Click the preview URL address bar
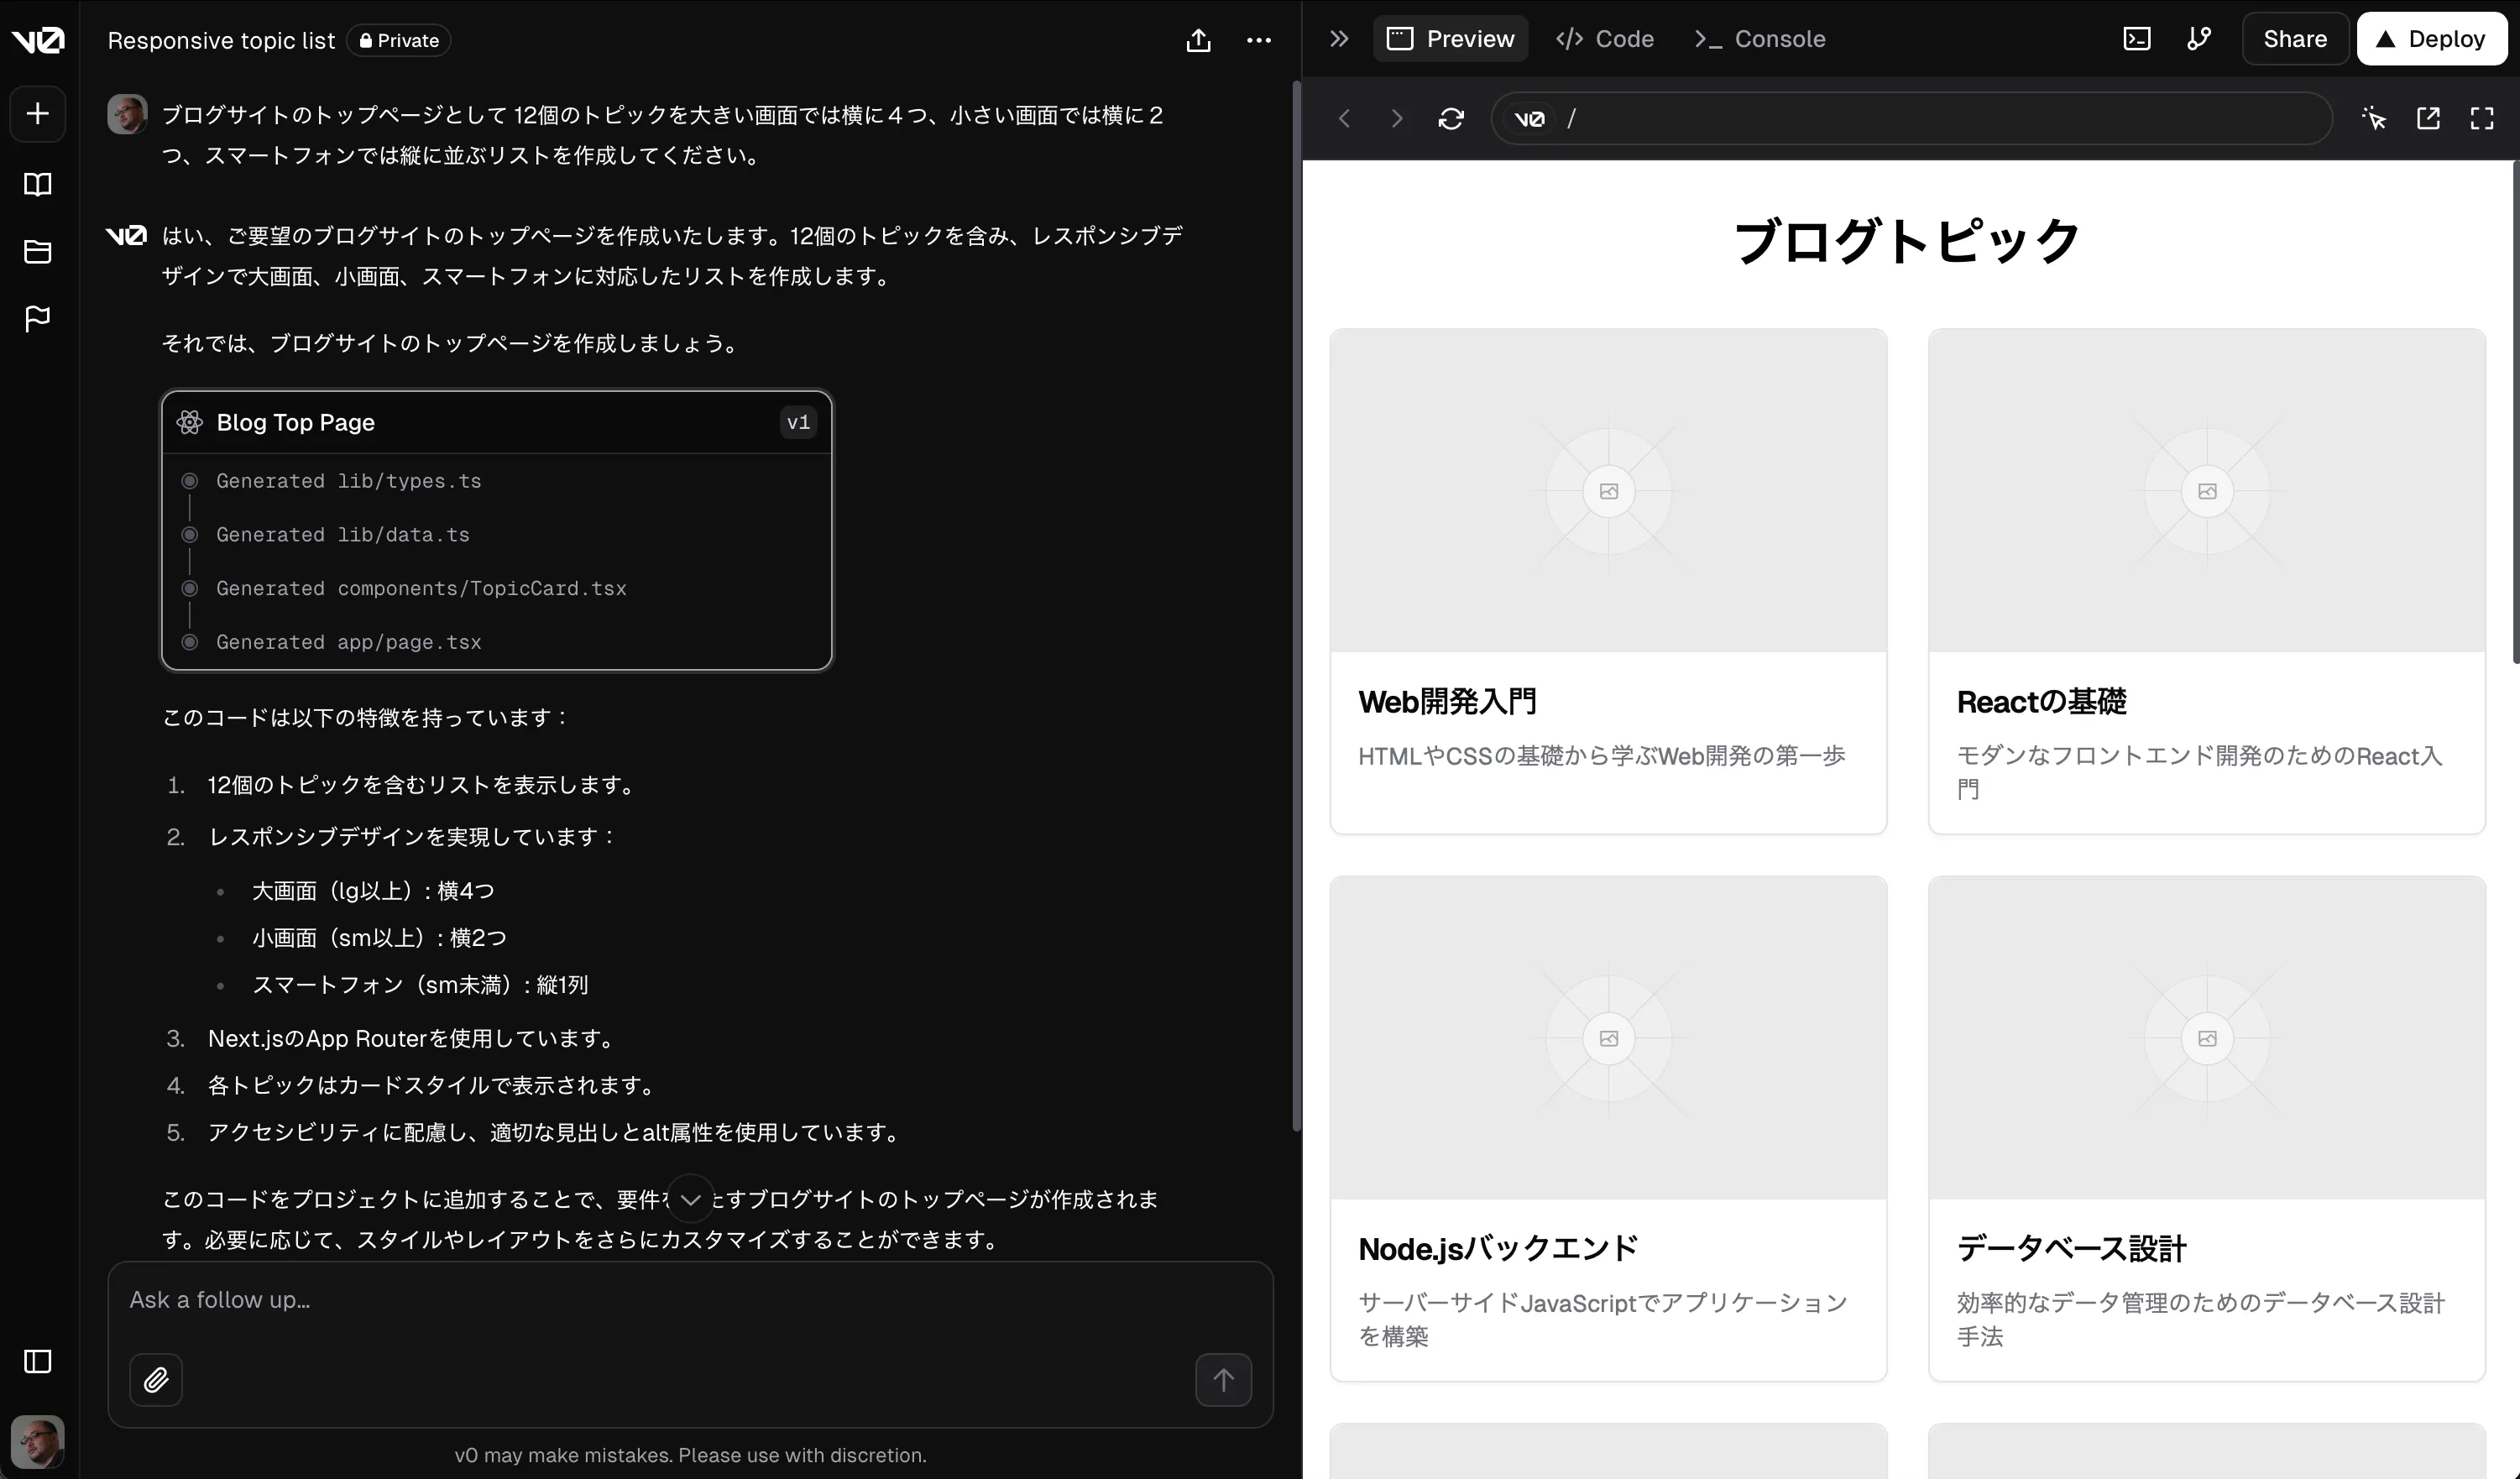The image size is (2520, 1479). (x=1911, y=118)
